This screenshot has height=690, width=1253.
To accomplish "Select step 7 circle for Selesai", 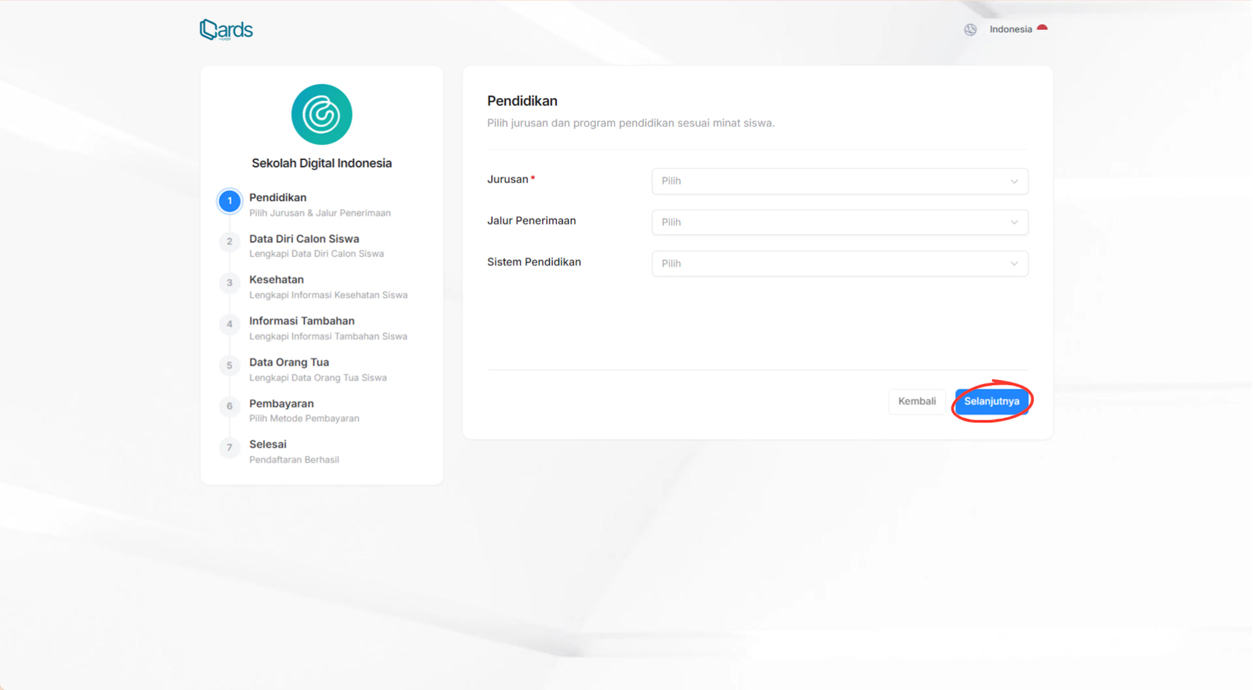I will 230,448.
